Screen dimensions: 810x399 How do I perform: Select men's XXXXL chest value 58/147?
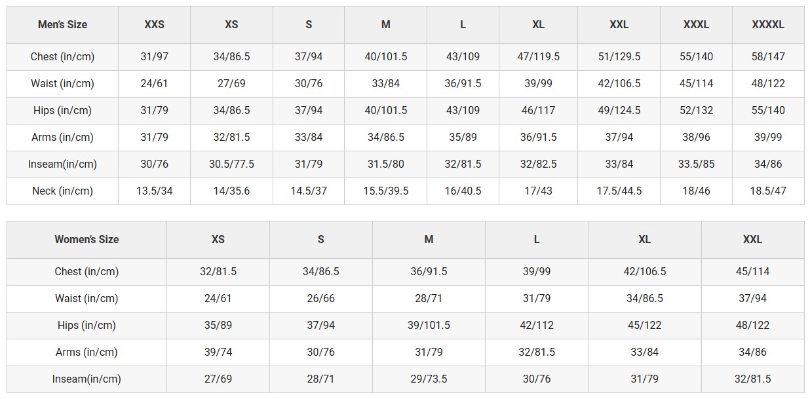point(768,57)
